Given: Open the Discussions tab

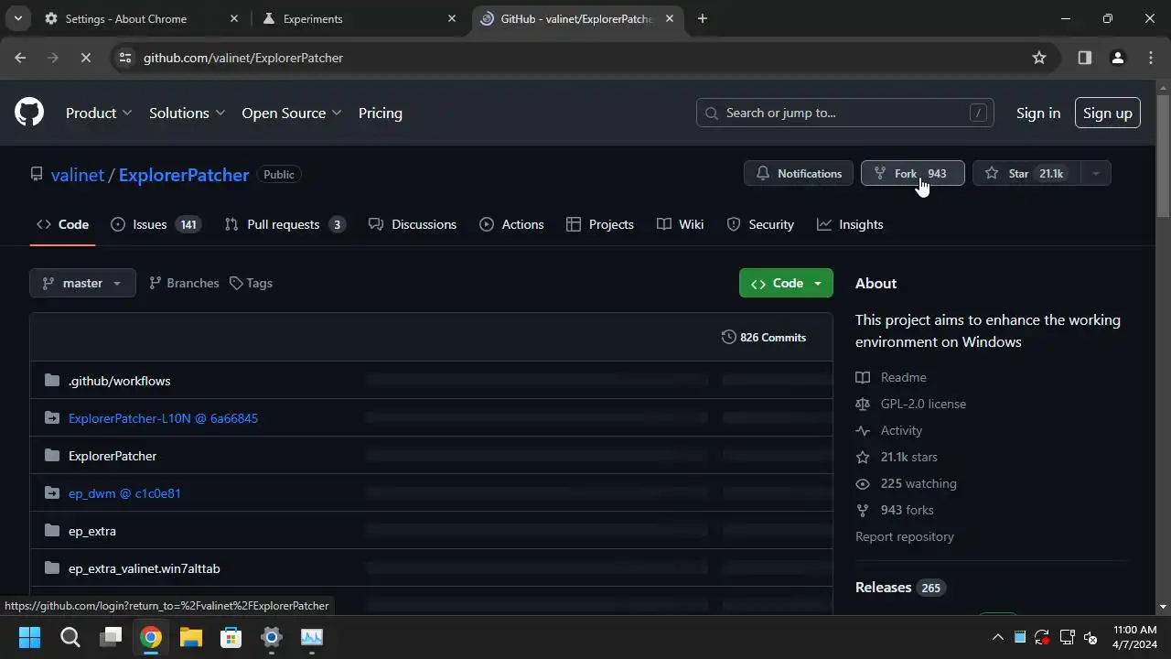Looking at the screenshot, I should pyautogui.click(x=413, y=224).
